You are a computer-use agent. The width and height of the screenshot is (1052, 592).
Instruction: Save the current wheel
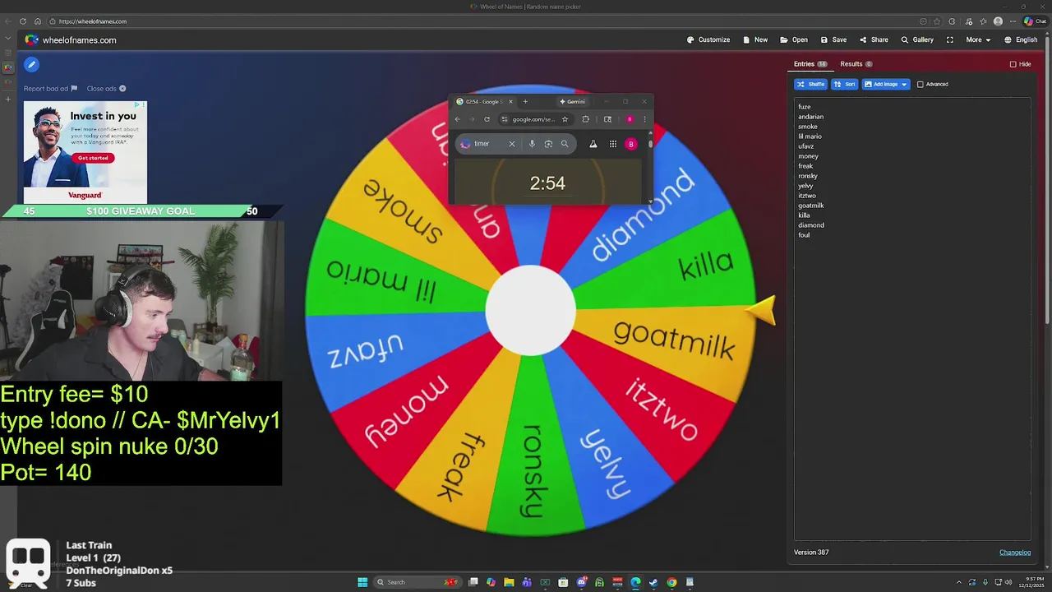833,39
